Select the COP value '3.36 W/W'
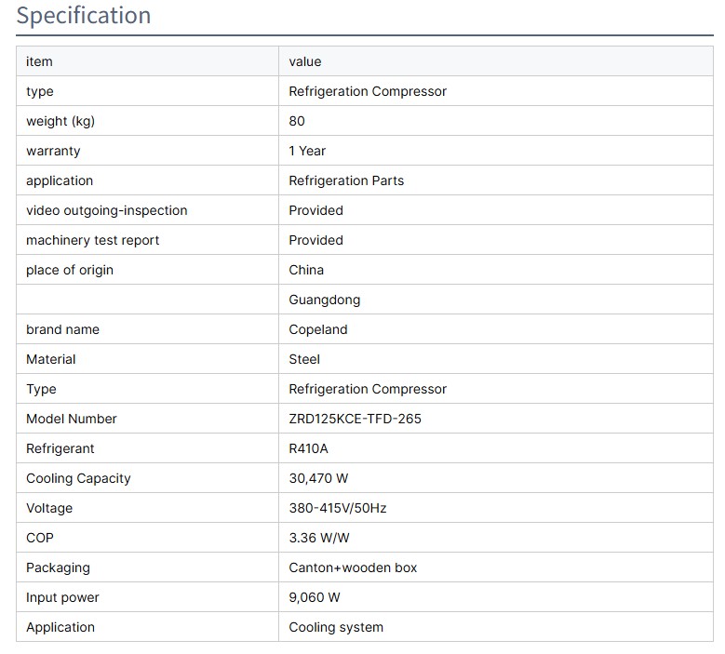This screenshot has width=725, height=654. click(x=319, y=538)
